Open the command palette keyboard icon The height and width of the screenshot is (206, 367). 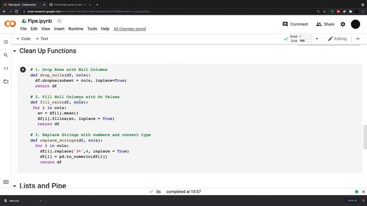6,182
